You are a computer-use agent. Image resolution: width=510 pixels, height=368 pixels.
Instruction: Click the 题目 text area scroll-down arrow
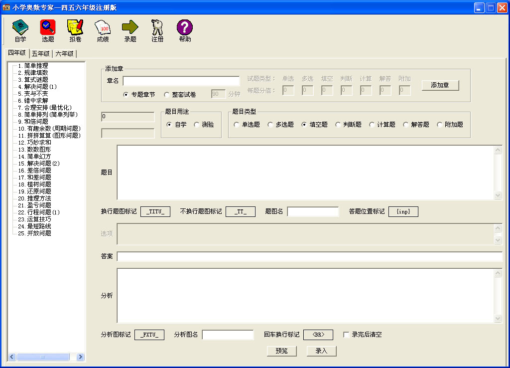tap(498, 195)
